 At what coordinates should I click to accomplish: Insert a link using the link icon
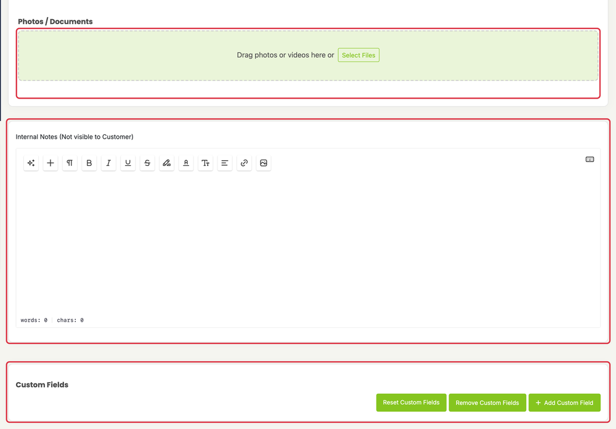tap(244, 163)
